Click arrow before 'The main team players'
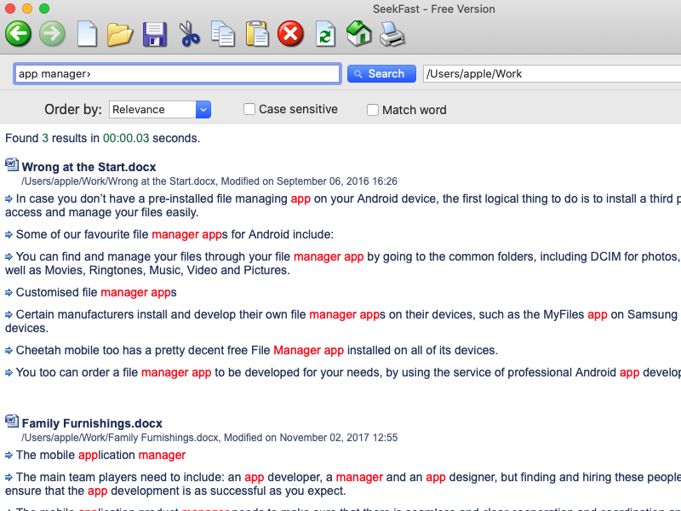This screenshot has width=681, height=511. (x=9, y=478)
